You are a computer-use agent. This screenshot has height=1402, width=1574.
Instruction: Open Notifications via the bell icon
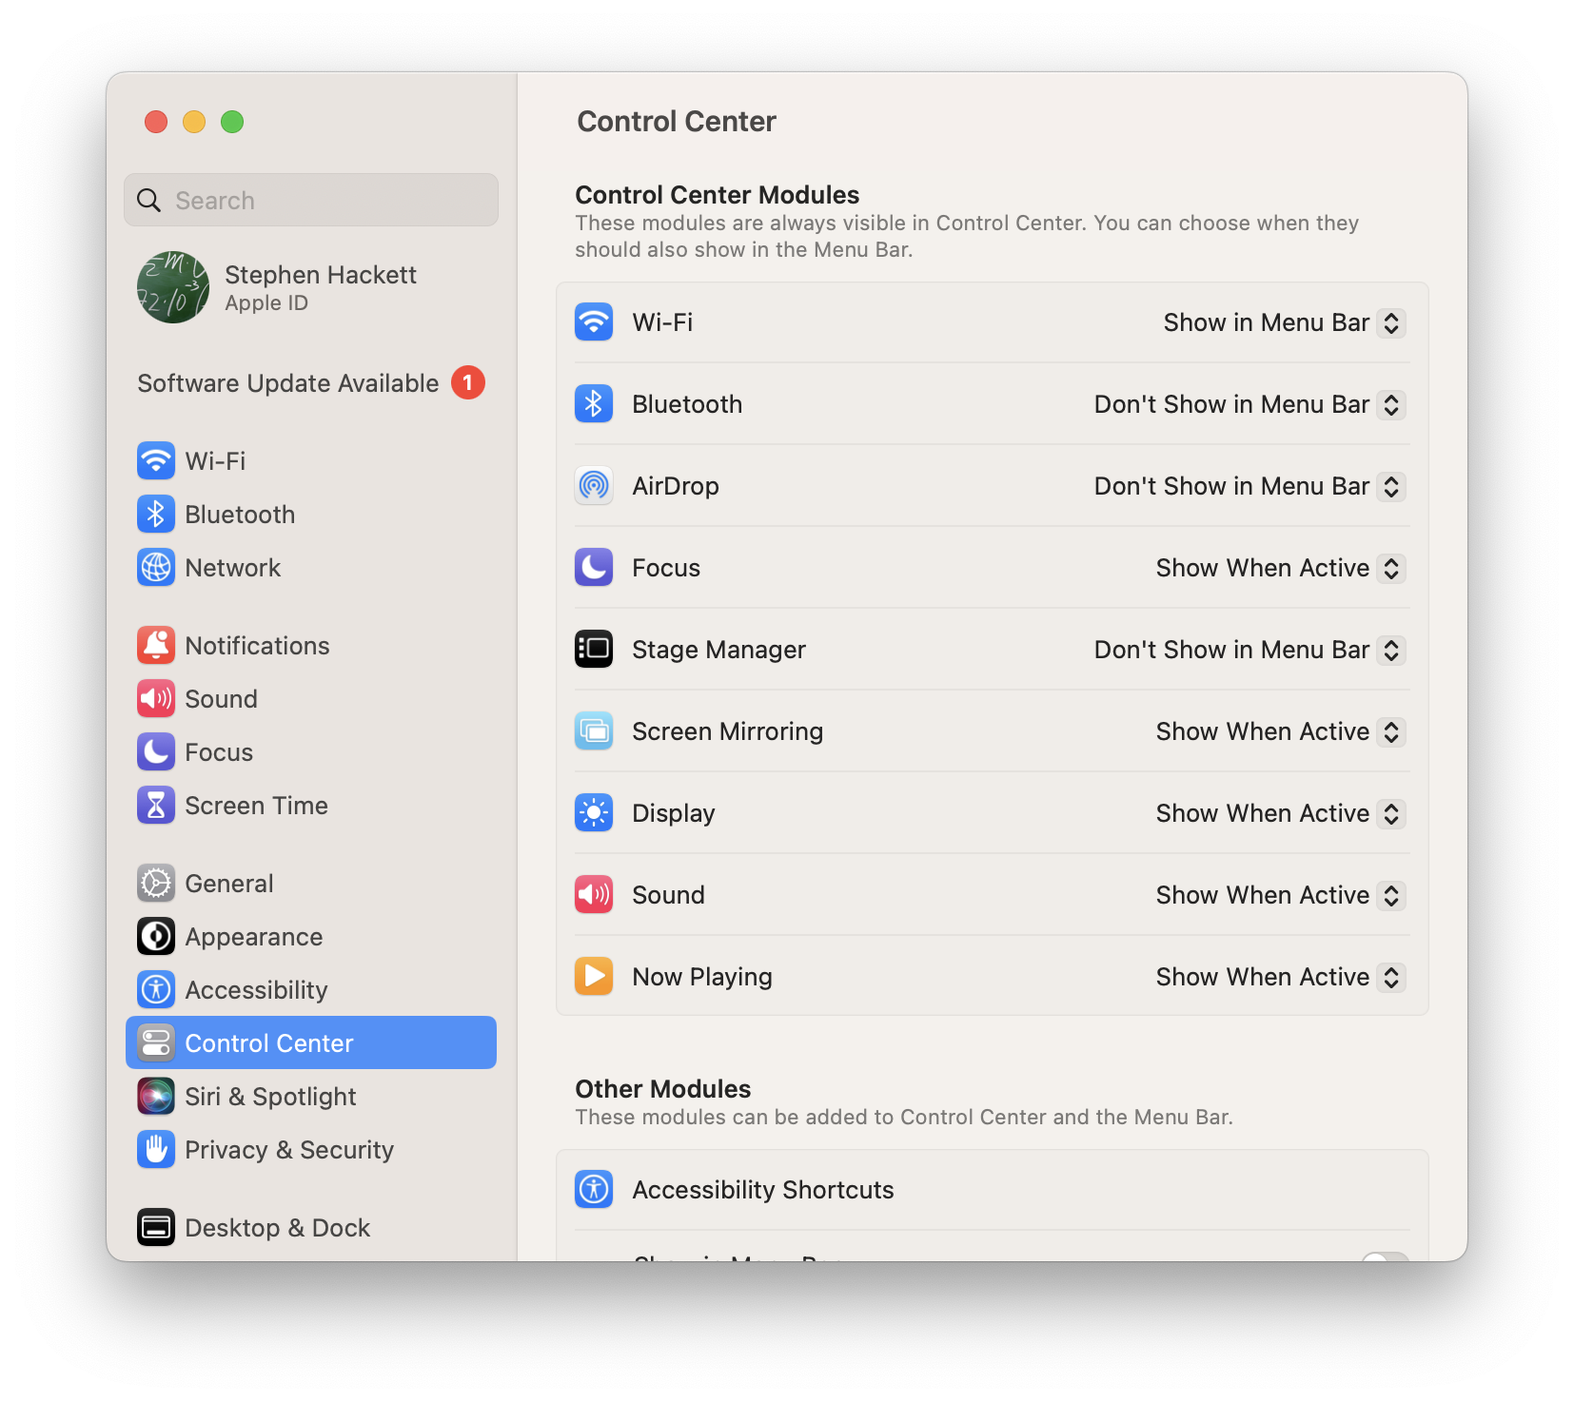[156, 646]
